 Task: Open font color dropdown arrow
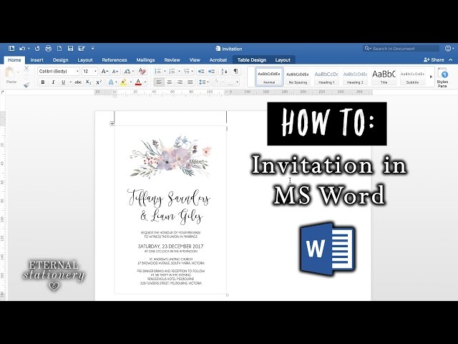(145, 82)
